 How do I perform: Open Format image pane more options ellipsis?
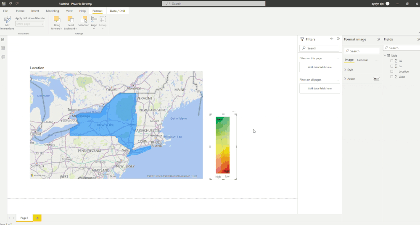(376, 60)
